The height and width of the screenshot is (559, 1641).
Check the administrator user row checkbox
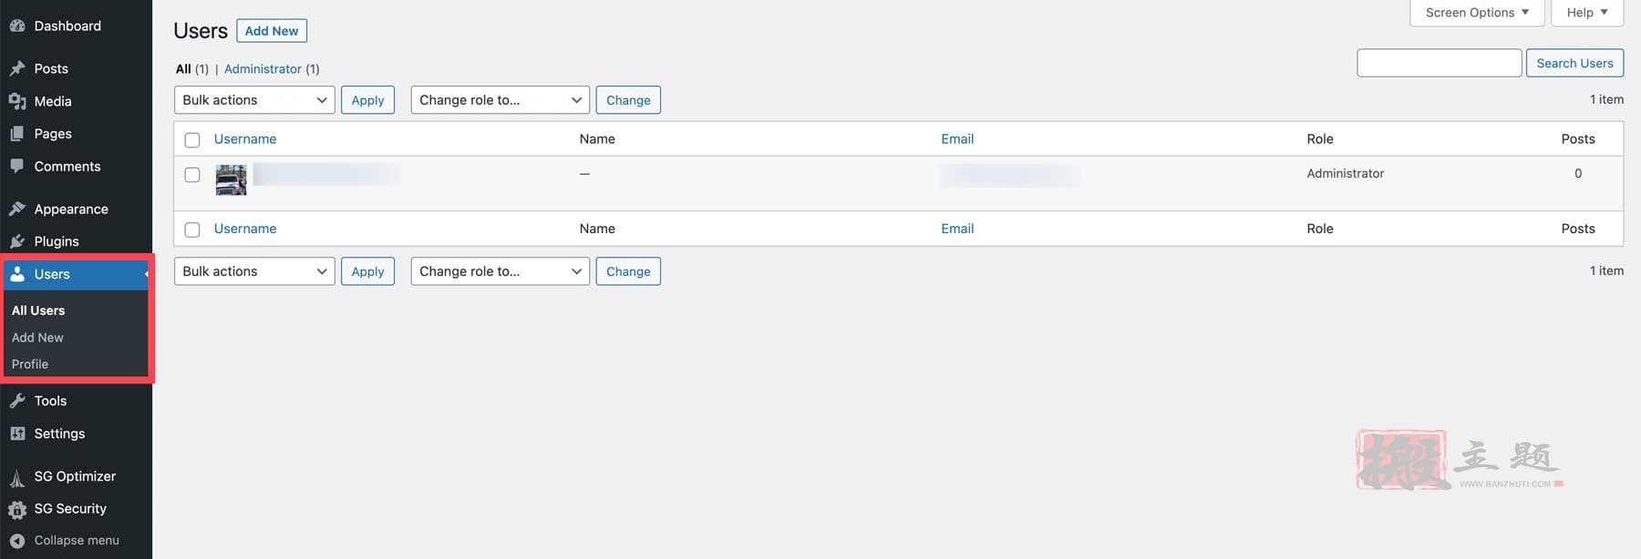[192, 175]
